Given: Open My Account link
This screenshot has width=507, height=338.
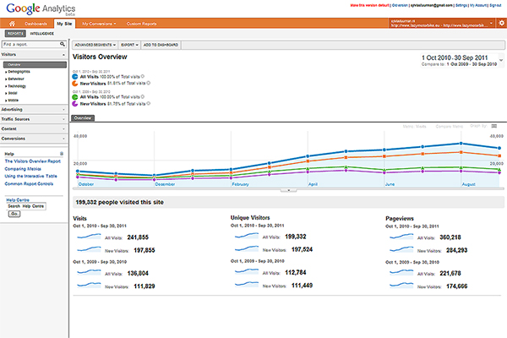Looking at the screenshot, I should pos(478,5).
